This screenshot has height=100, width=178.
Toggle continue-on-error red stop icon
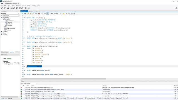(39, 14)
